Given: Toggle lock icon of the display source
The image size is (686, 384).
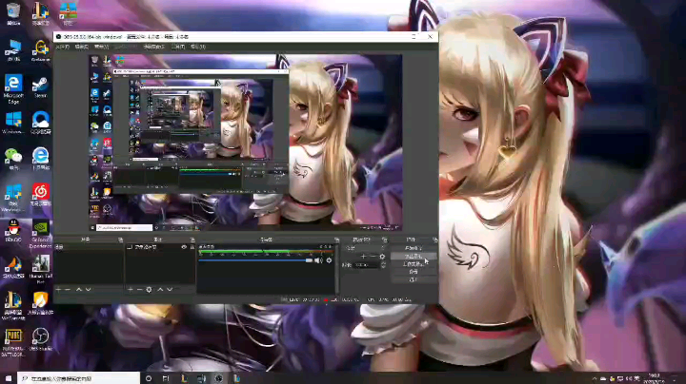Looking at the screenshot, I should (x=192, y=247).
